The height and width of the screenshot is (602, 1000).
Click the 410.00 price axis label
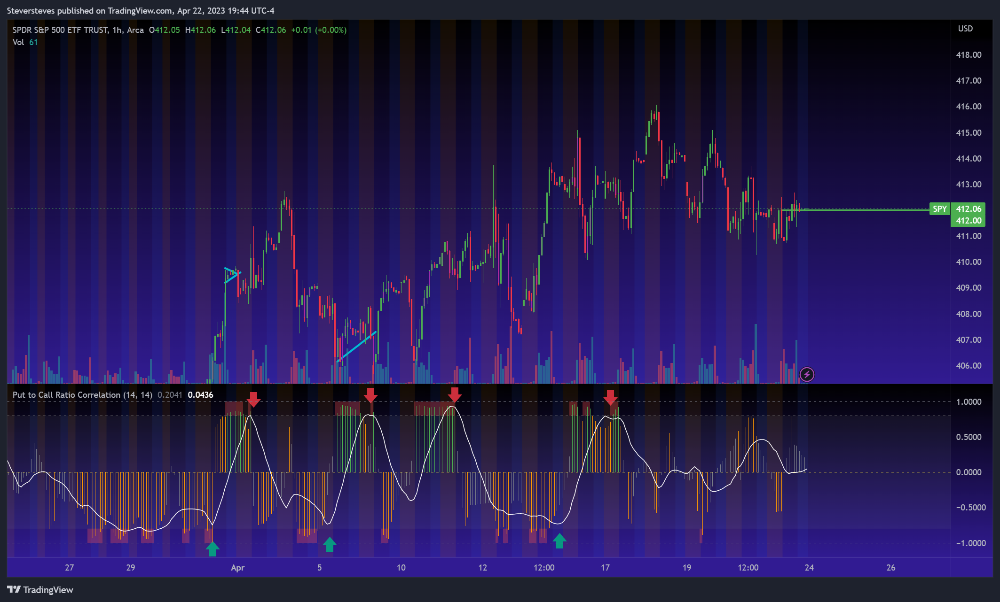pyautogui.click(x=969, y=262)
